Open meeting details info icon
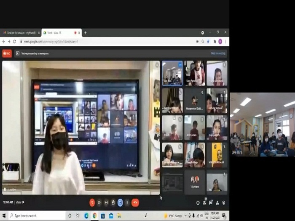The width and height of the screenshot is (295, 221). [198, 203]
